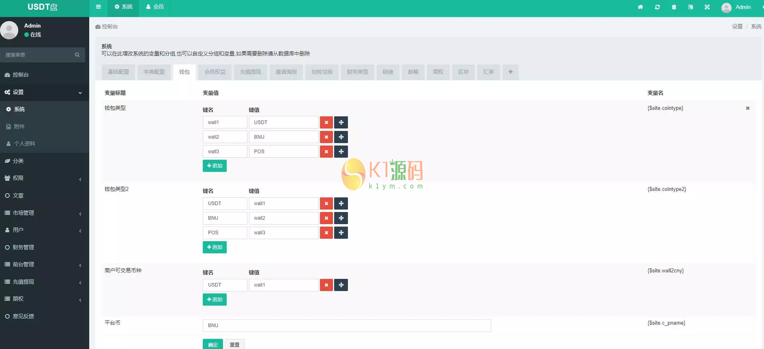Switch to the 划转兑换 tab
Screen dimensions: 764x349
point(322,72)
